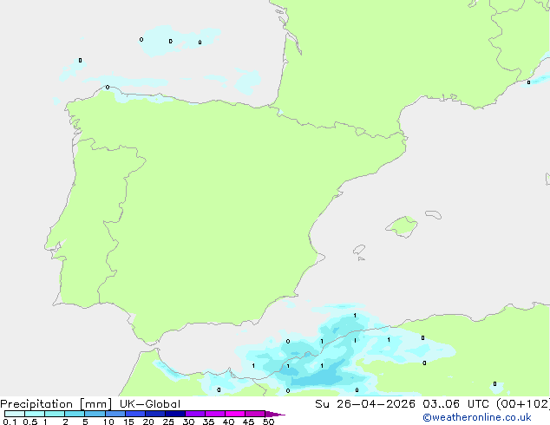
Task: Pick the 10–15 mm blue legend swatch
Action: pos(115,414)
